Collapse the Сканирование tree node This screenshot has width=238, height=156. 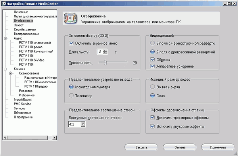pos(10,73)
